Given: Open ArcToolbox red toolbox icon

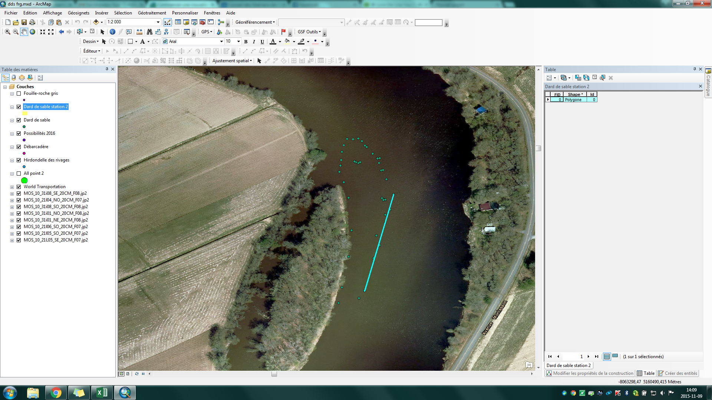Looking at the screenshot, I should [202, 22].
